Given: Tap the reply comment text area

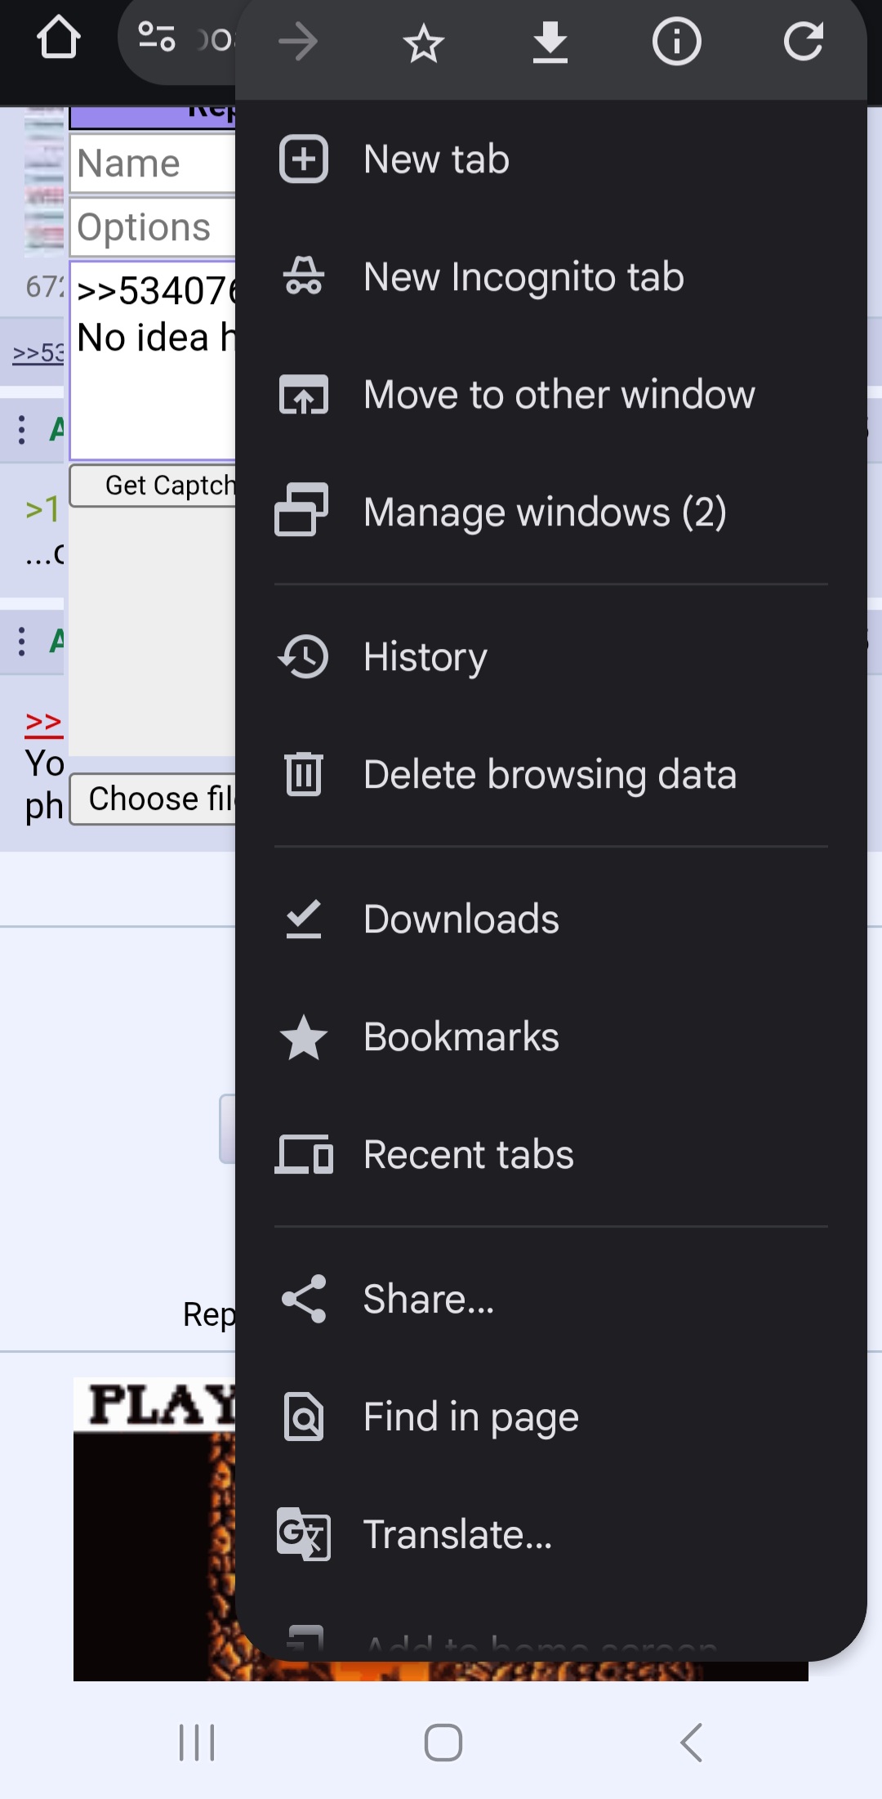Looking at the screenshot, I should click(x=153, y=360).
